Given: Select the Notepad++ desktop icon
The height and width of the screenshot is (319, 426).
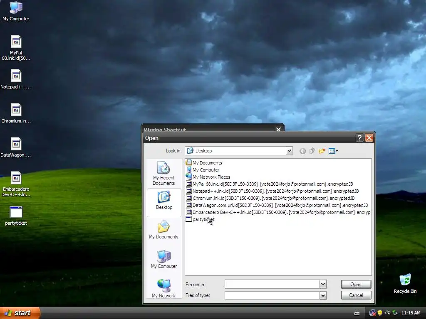Looking at the screenshot, I should pyautogui.click(x=16, y=79).
